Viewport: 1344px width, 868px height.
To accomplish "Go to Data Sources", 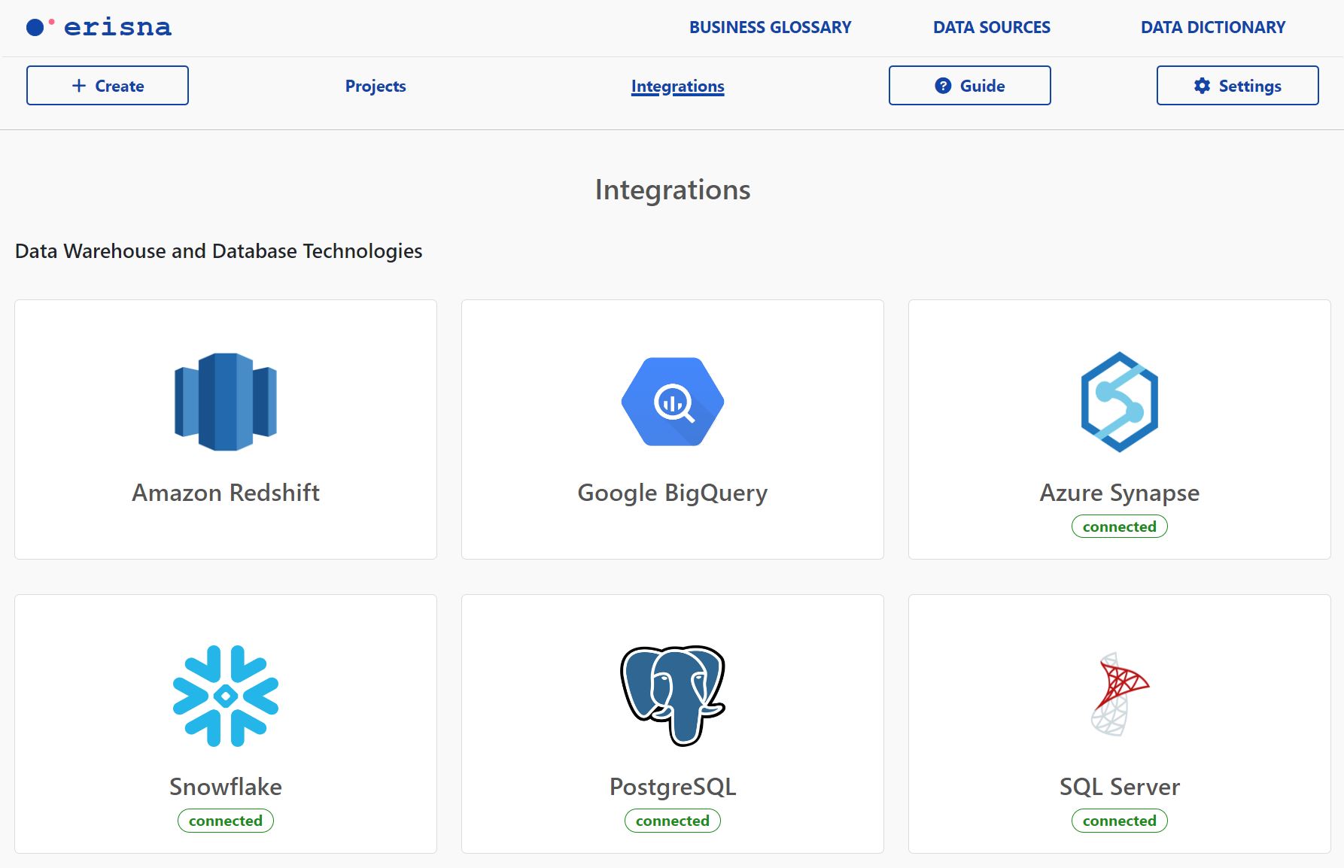I will coord(992,28).
